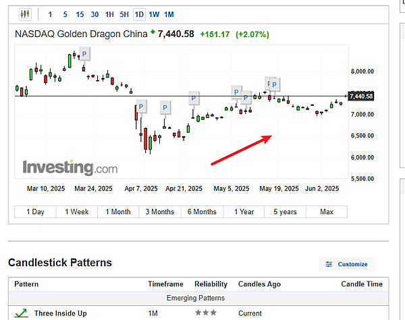Click the Reliability column header
This screenshot has height=320, width=405.
tap(211, 284)
